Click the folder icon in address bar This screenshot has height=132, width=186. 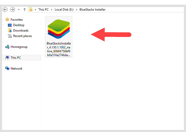click(x=31, y=9)
